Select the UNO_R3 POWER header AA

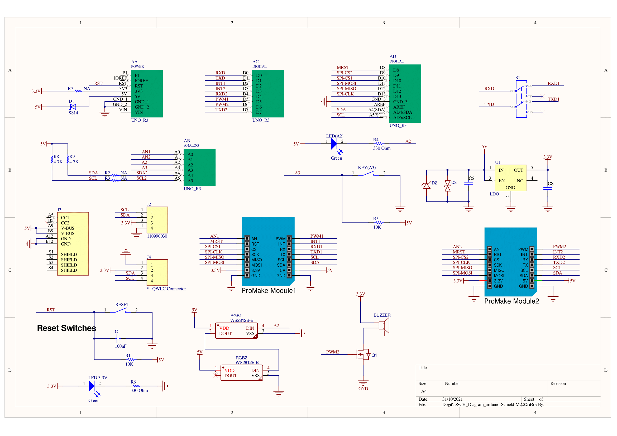(146, 93)
